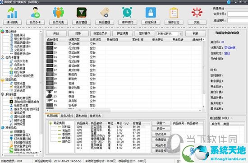
Task: Switch to the 器材出租 tab
Action: (x=81, y=116)
